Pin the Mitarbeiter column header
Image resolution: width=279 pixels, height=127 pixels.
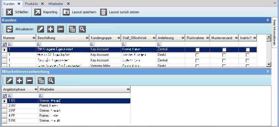point(128,89)
